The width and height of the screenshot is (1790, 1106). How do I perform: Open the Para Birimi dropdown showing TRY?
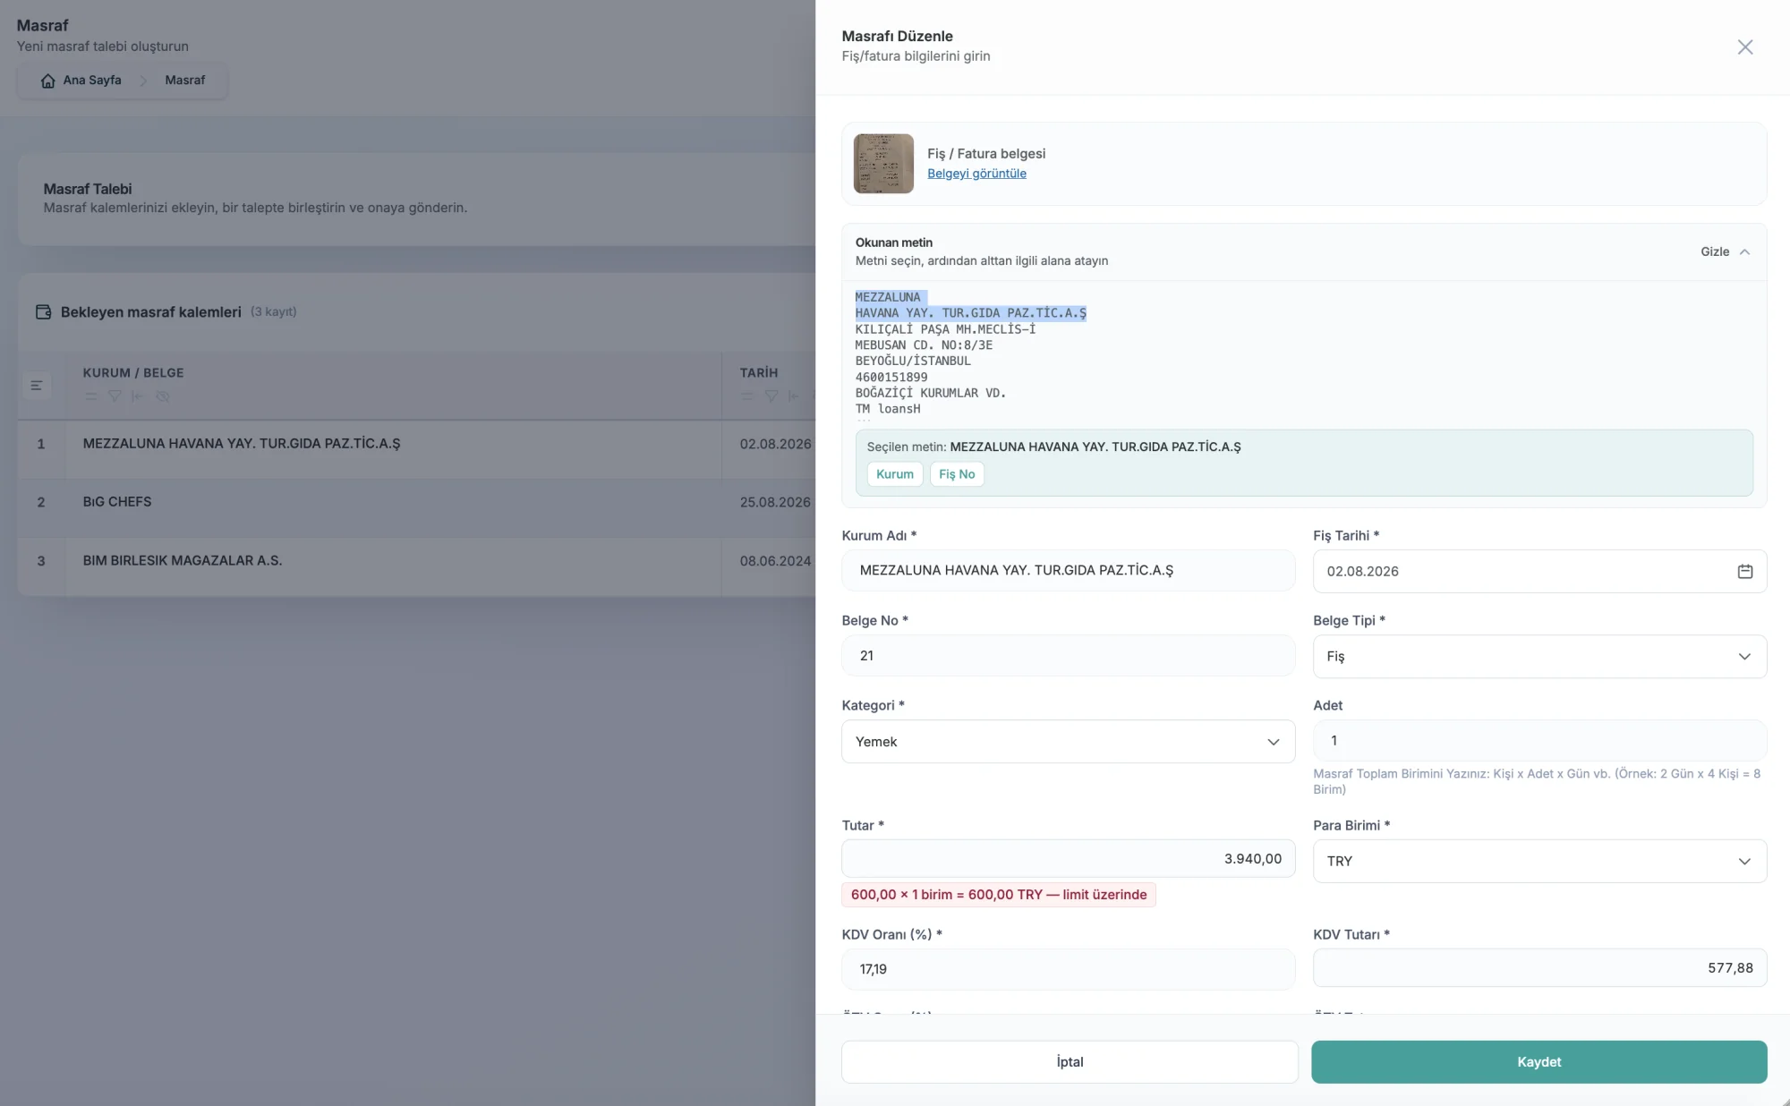1539,861
